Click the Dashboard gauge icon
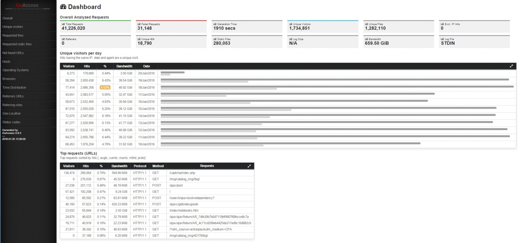Image resolution: width=520 pixels, height=243 pixels. [x=63, y=7]
